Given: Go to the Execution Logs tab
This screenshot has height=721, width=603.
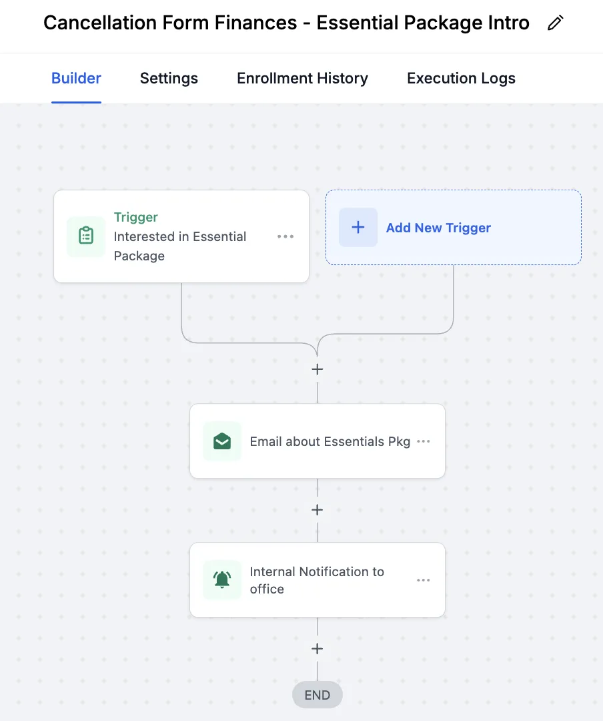Looking at the screenshot, I should (x=461, y=78).
